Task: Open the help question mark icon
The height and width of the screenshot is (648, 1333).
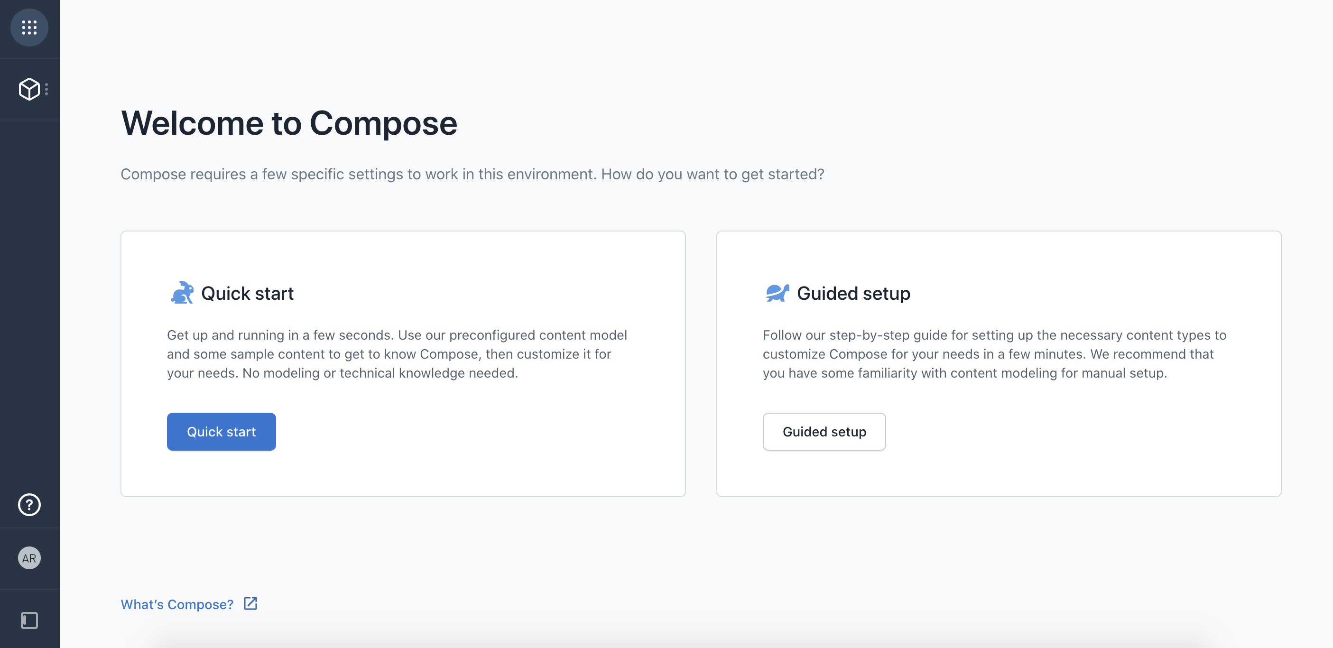Action: (29, 505)
